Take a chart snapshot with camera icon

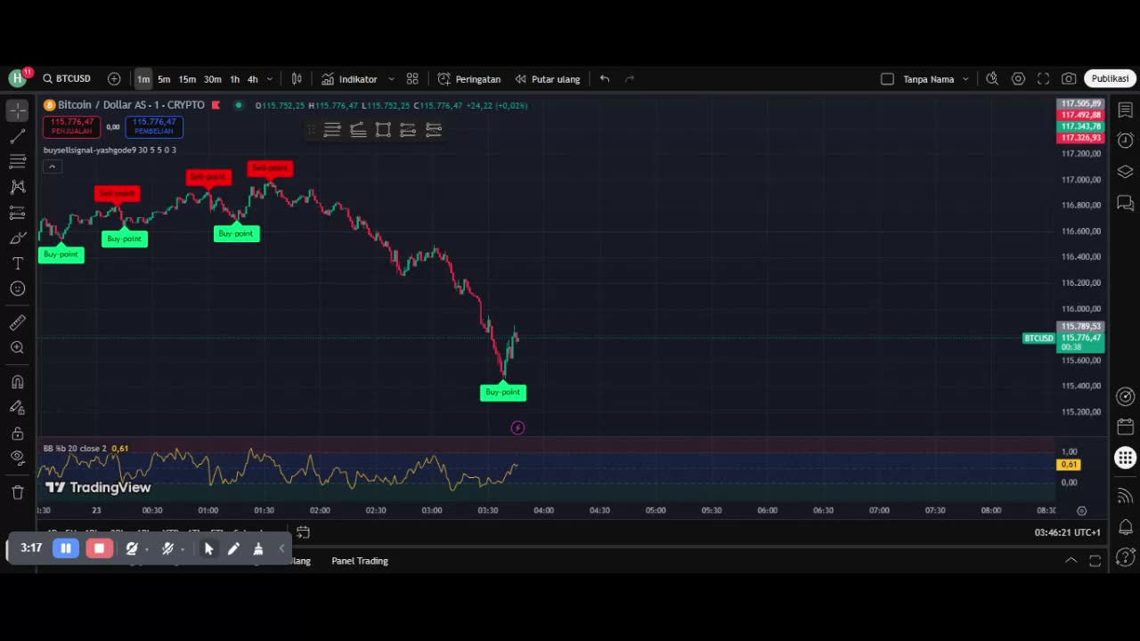pos(1069,78)
